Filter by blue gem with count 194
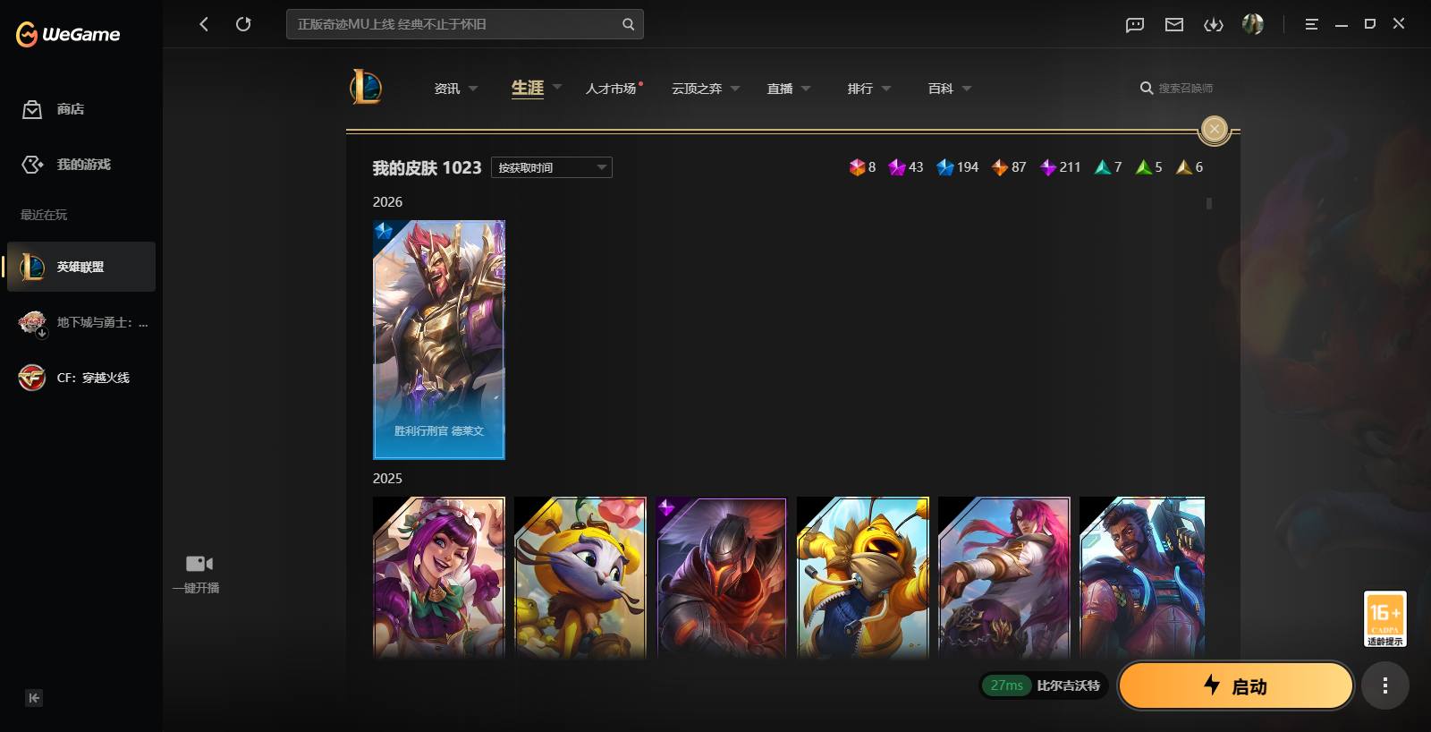 click(957, 167)
